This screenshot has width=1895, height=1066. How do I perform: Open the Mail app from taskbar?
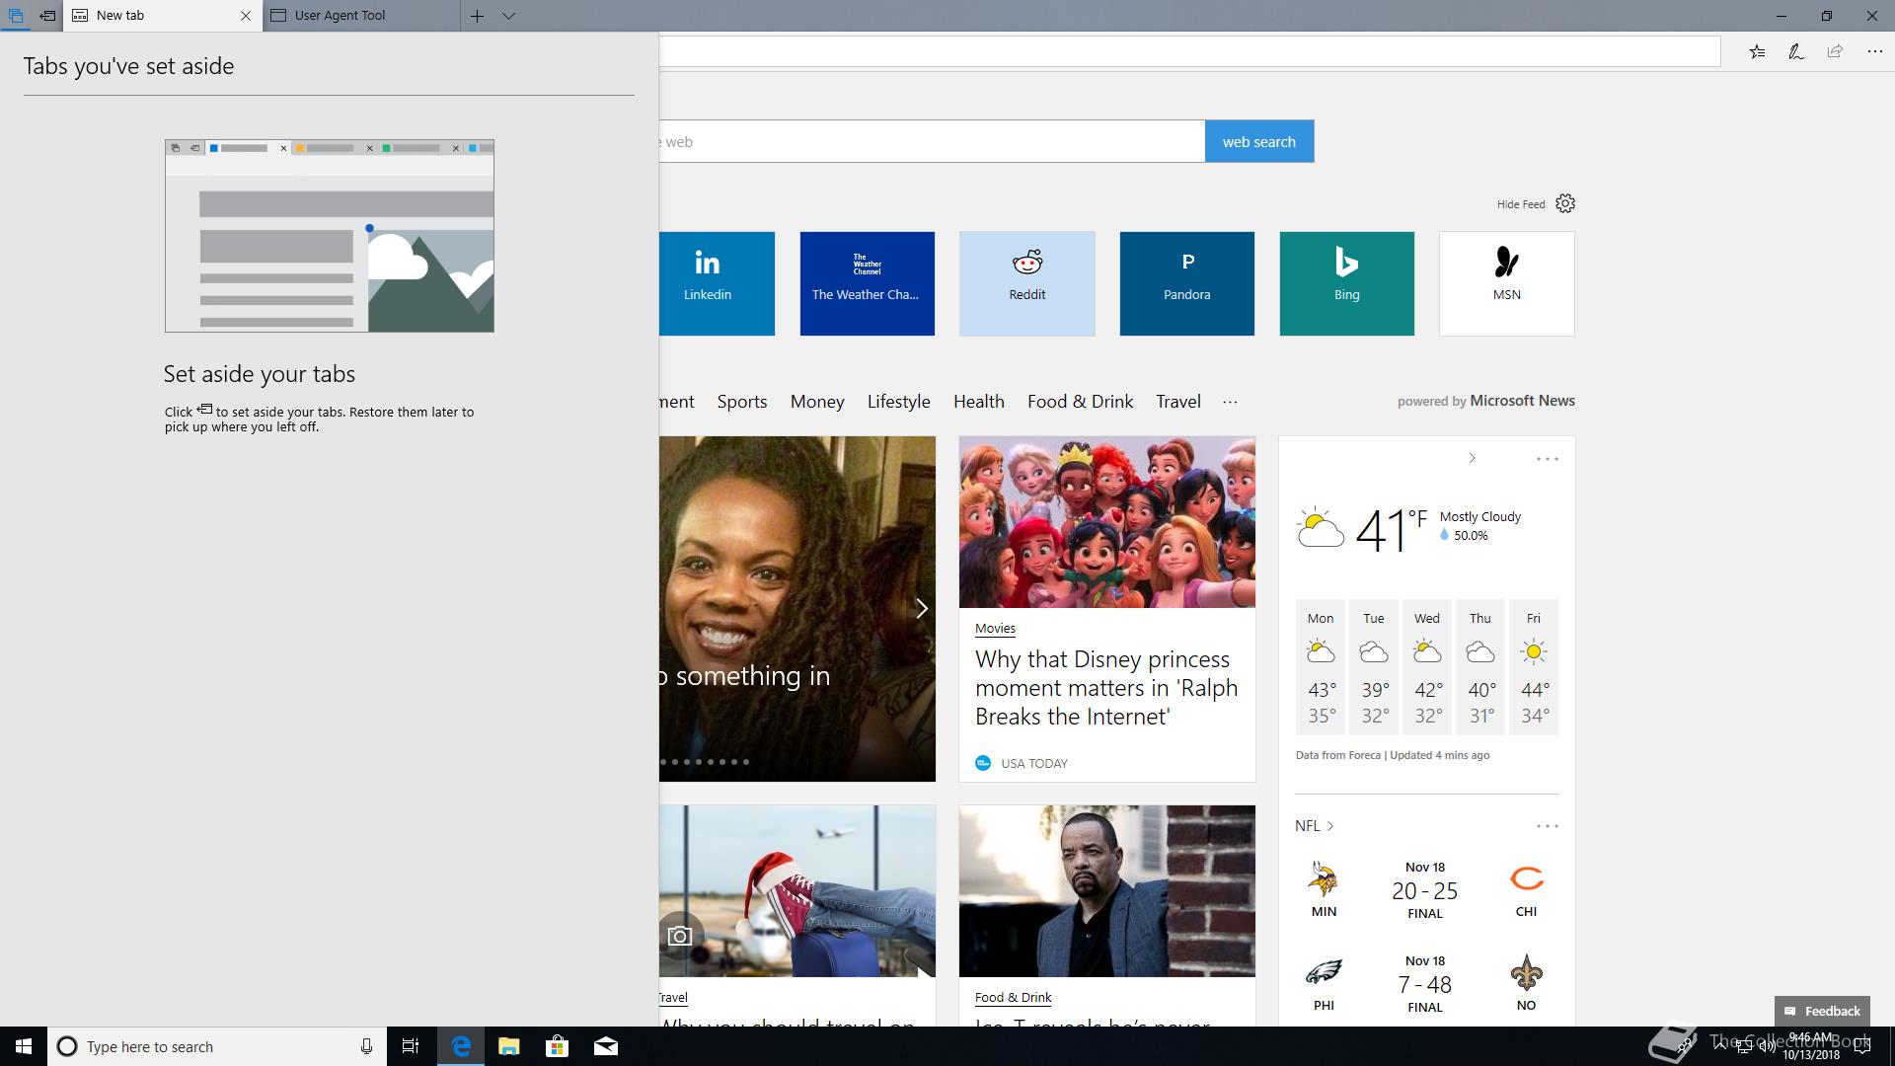pyautogui.click(x=605, y=1046)
